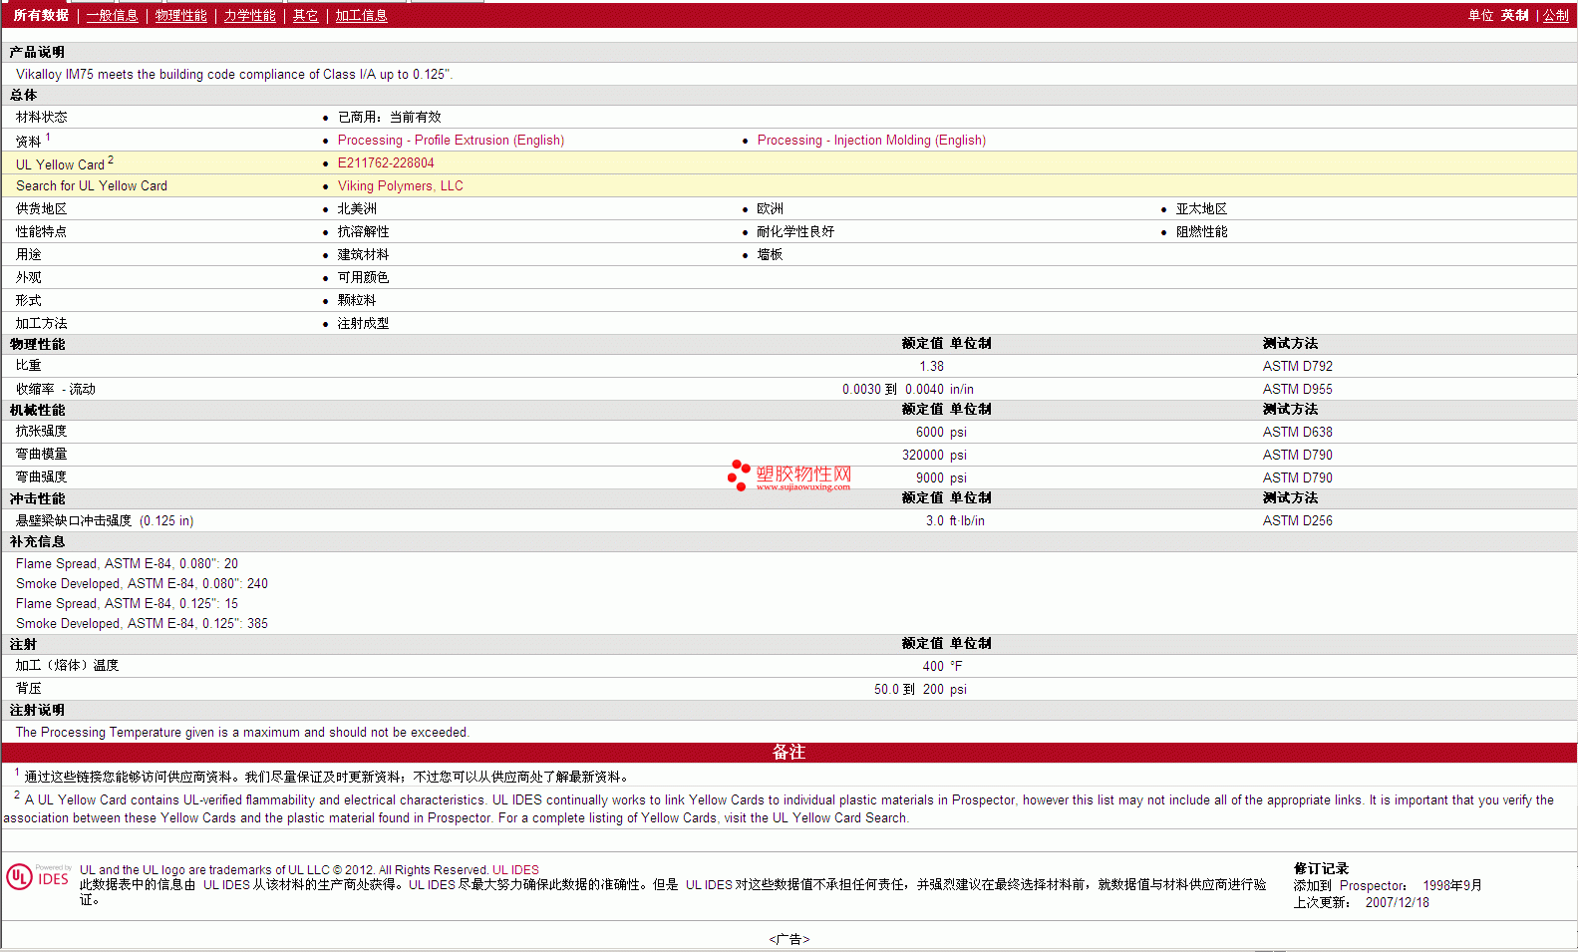Click the UL IDES link after All Rights Reserved
Viewport: 1578px width, 952px height.
pos(515,870)
